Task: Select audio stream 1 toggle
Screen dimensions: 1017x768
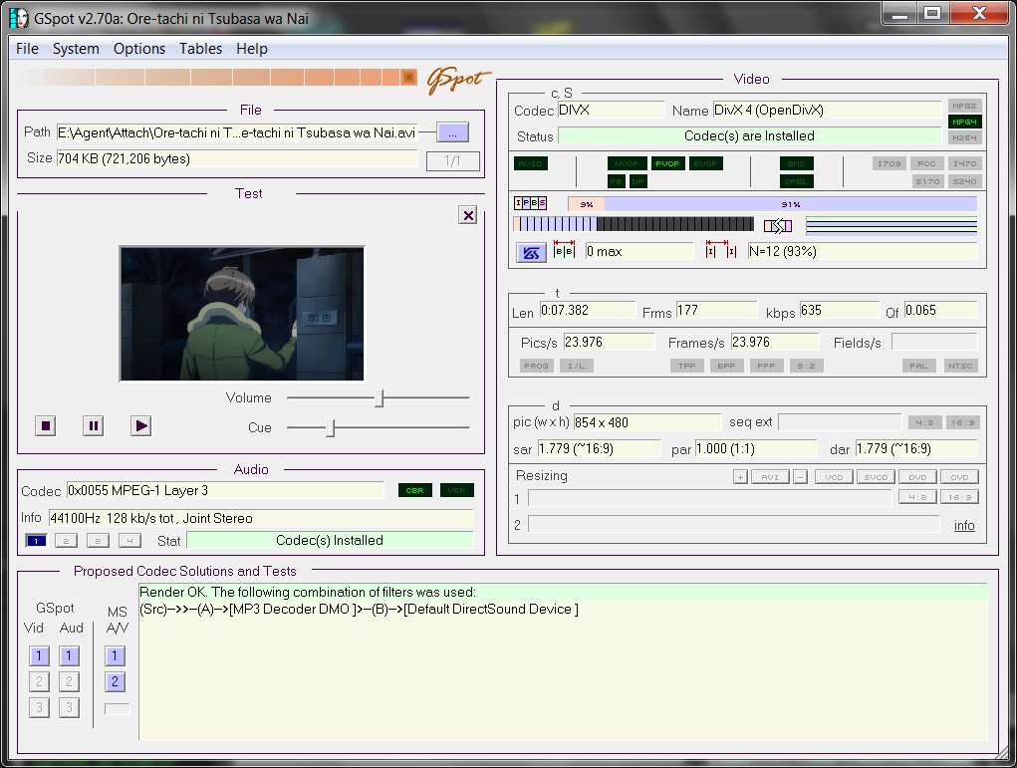Action: coord(36,540)
